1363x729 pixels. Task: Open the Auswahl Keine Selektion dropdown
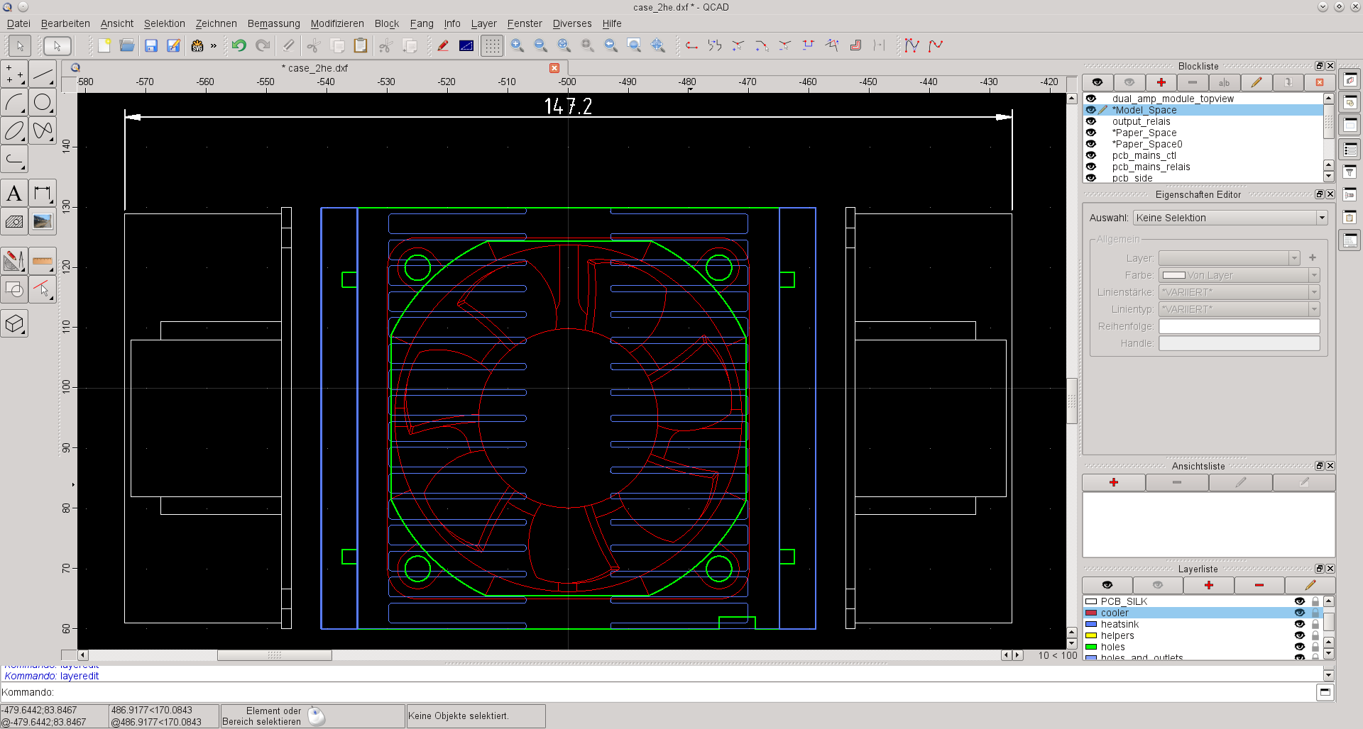coord(1230,218)
